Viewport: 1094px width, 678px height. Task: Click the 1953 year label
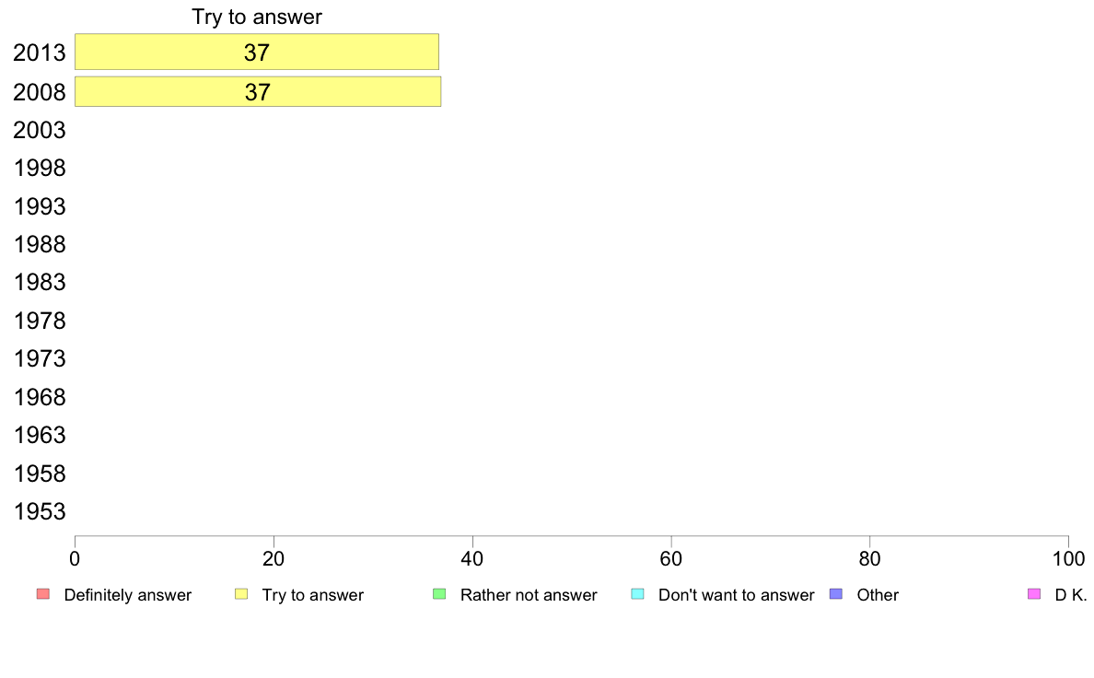click(x=40, y=512)
